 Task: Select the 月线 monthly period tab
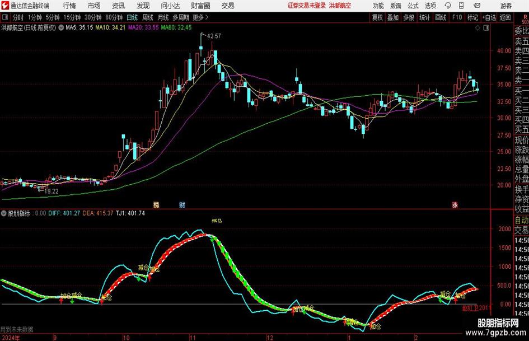tap(163, 17)
